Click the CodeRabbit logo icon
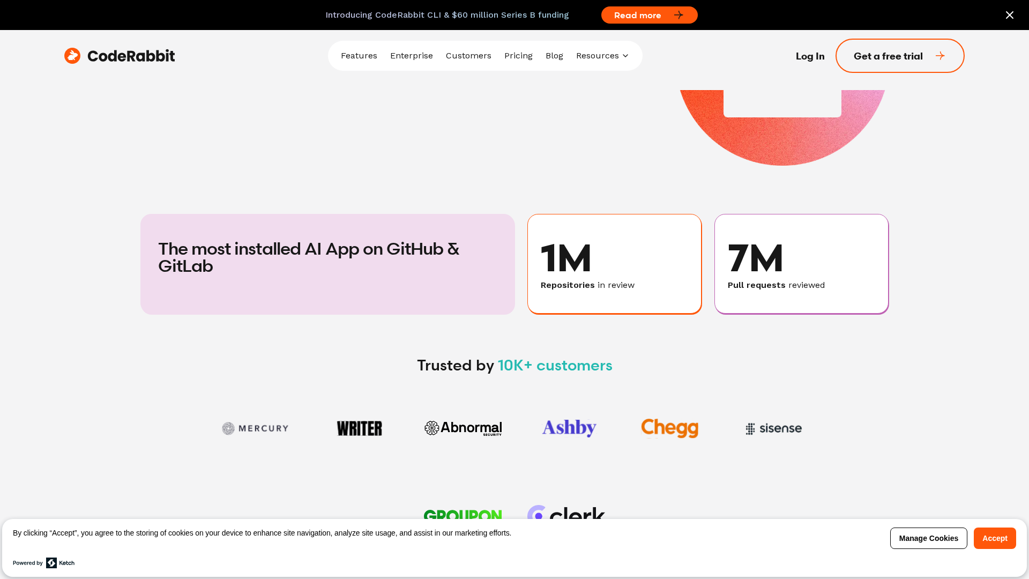This screenshot has width=1029, height=579. [x=72, y=56]
